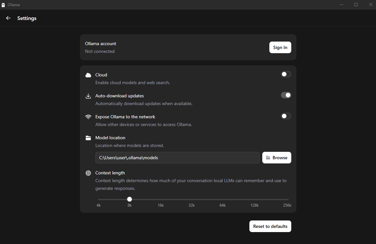Reset to defaults
This screenshot has width=376, height=244.
point(270,226)
